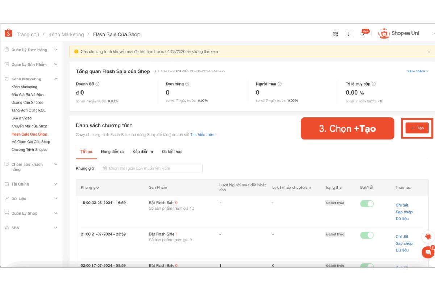Open the chat bubble with badge 8
Image resolution: width=435 pixels, height=290 pixels.
click(428, 252)
